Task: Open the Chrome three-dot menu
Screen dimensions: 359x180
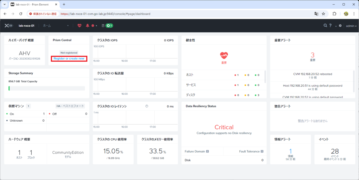Action: 354,14
